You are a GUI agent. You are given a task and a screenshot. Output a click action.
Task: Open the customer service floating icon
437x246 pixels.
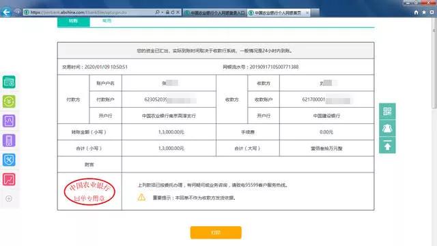tap(387, 128)
